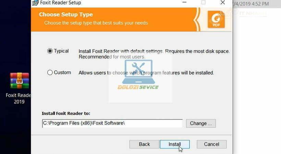This screenshot has width=281, height=154.
Task: Cancel the Foxit Reader installation
Action: (x=212, y=144)
